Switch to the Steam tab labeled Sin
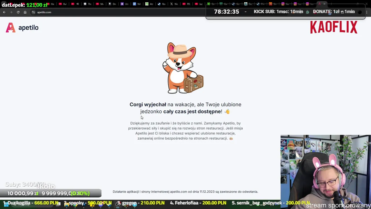The image size is (371, 209). tap(236, 4)
